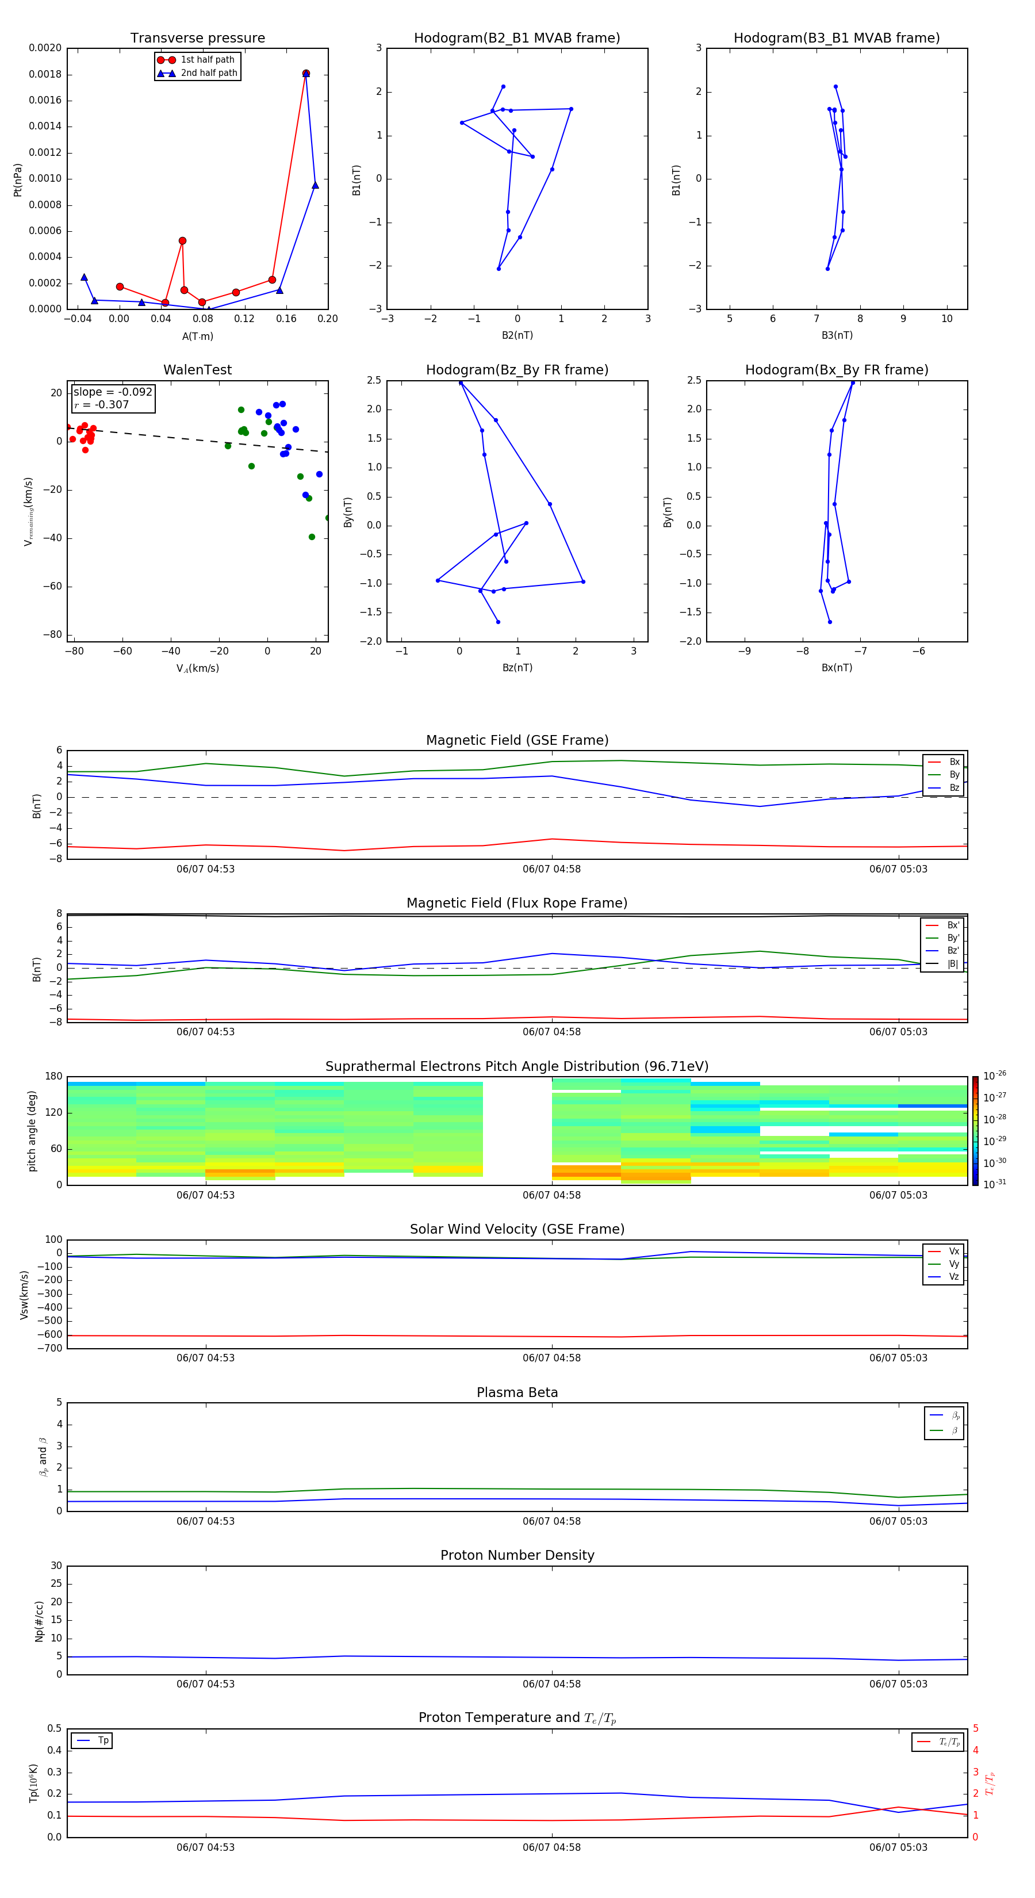Click the peak red point in Transverse pressure

[306, 74]
